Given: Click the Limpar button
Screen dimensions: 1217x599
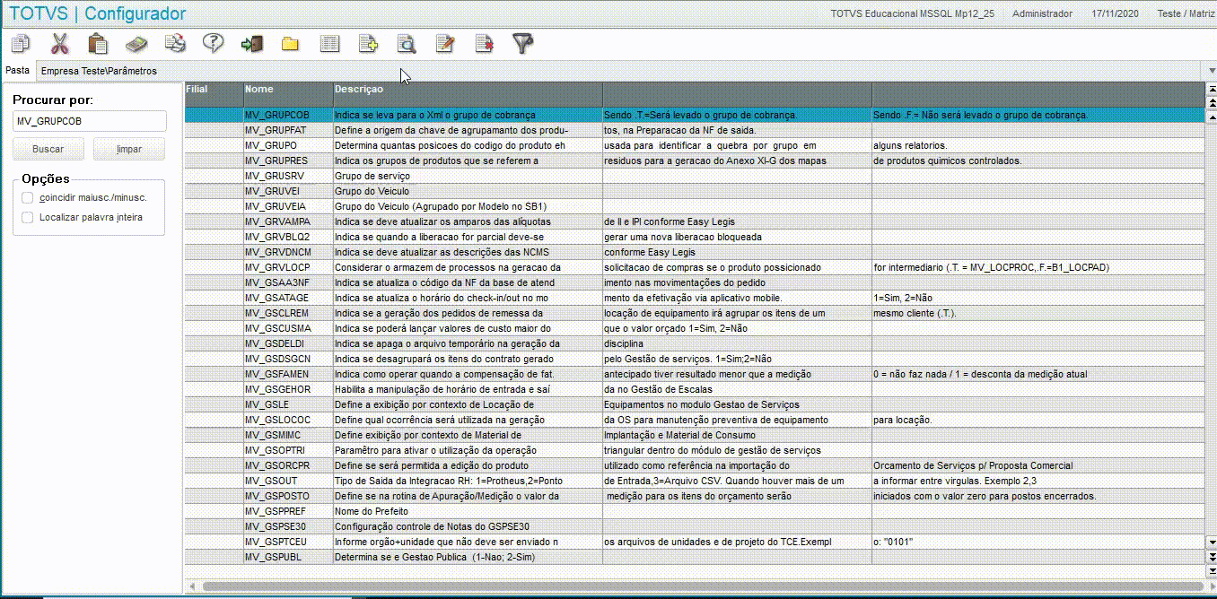Looking at the screenshot, I should click(x=128, y=149).
